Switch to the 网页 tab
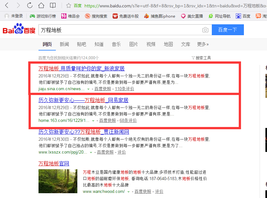The image size is (267, 198). [47, 44]
